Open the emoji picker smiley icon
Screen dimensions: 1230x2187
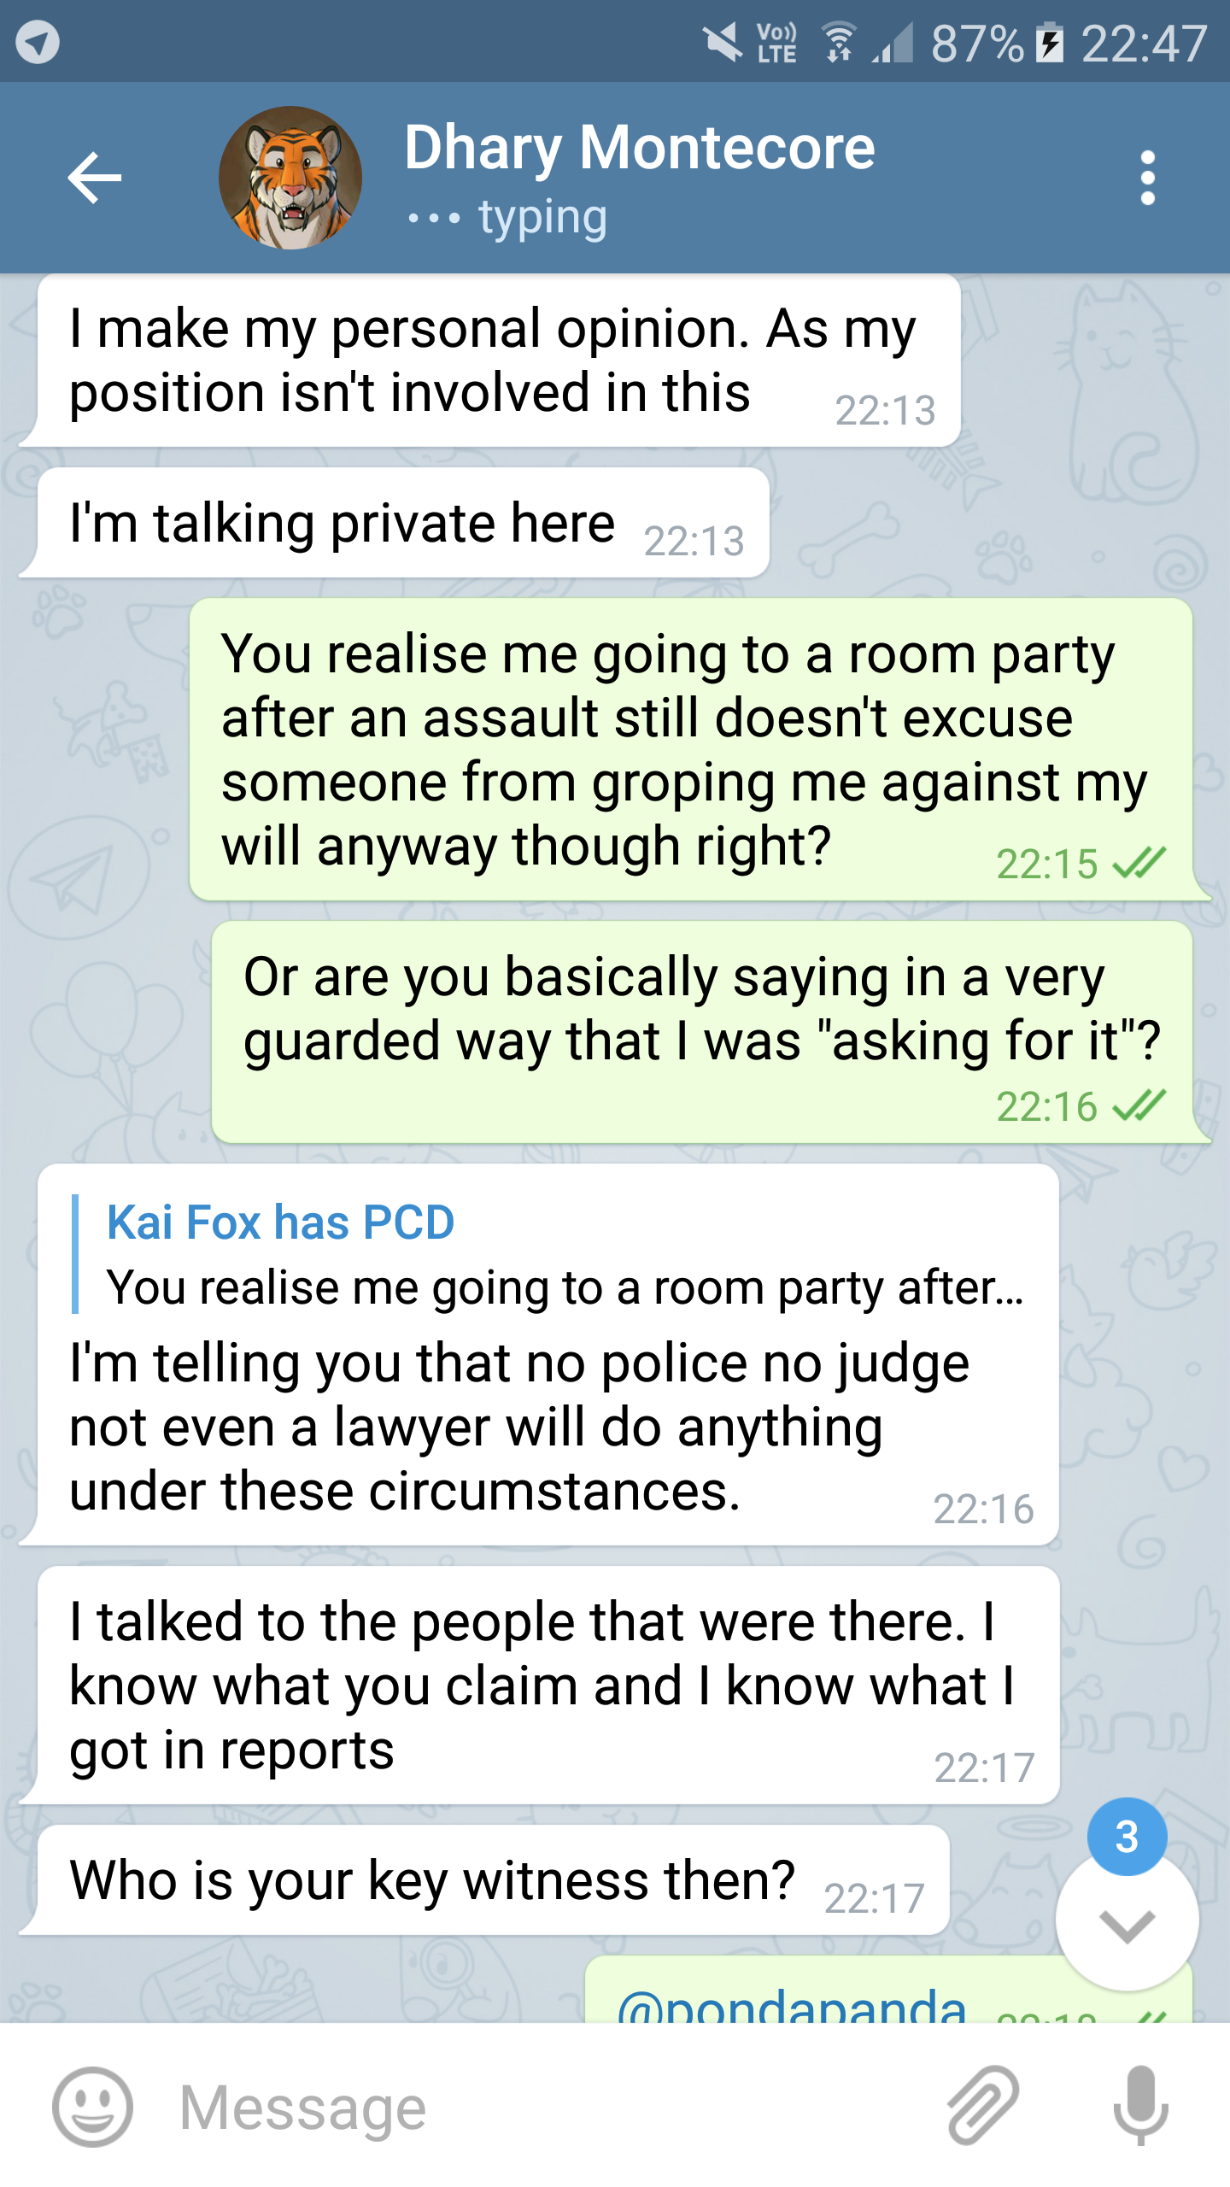pyautogui.click(x=92, y=2107)
